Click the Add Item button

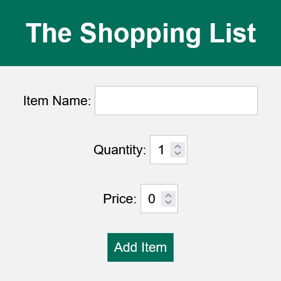[x=140, y=247]
